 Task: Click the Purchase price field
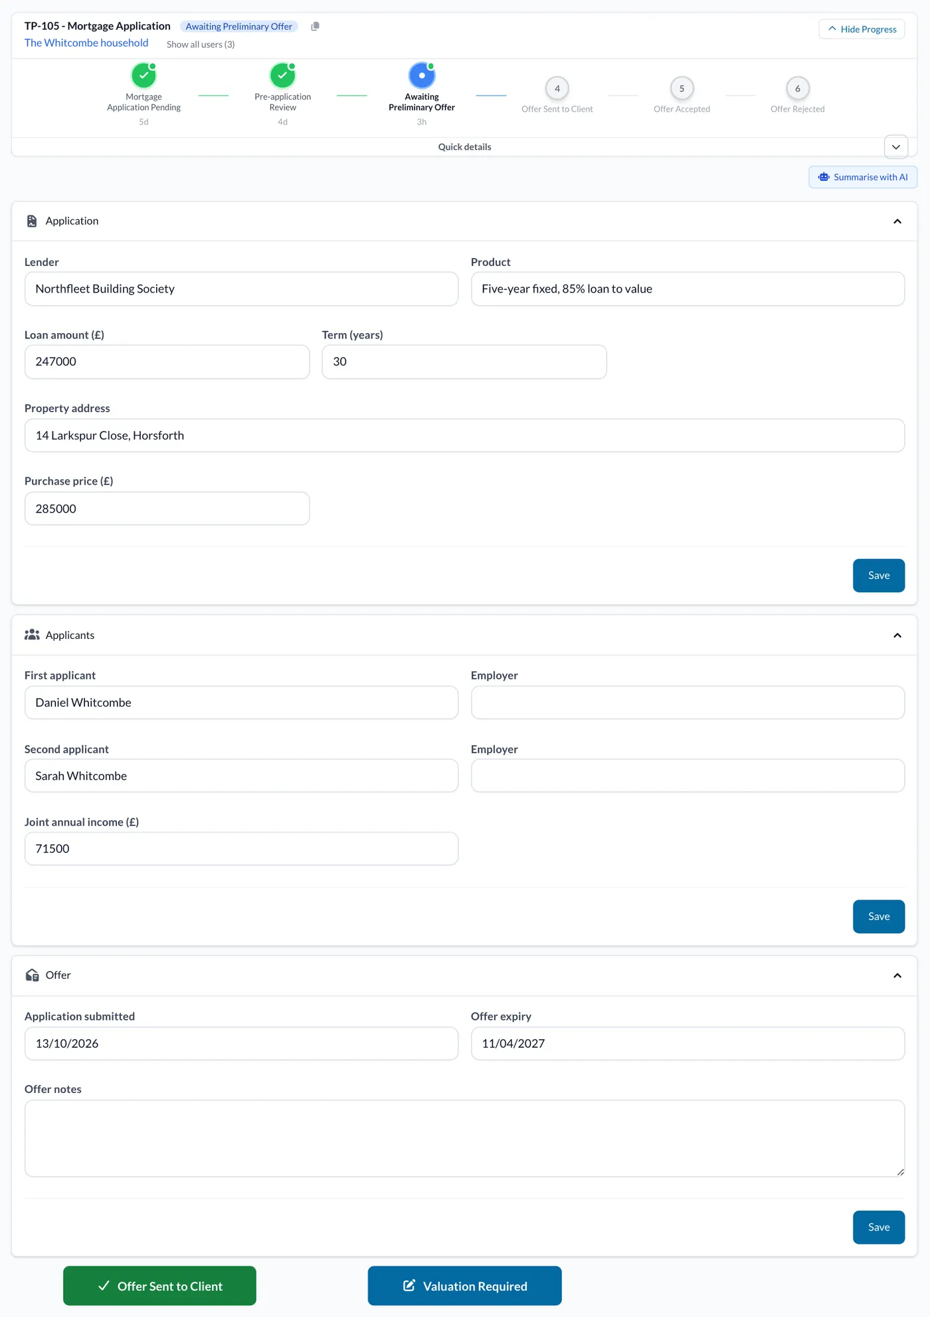coord(167,509)
